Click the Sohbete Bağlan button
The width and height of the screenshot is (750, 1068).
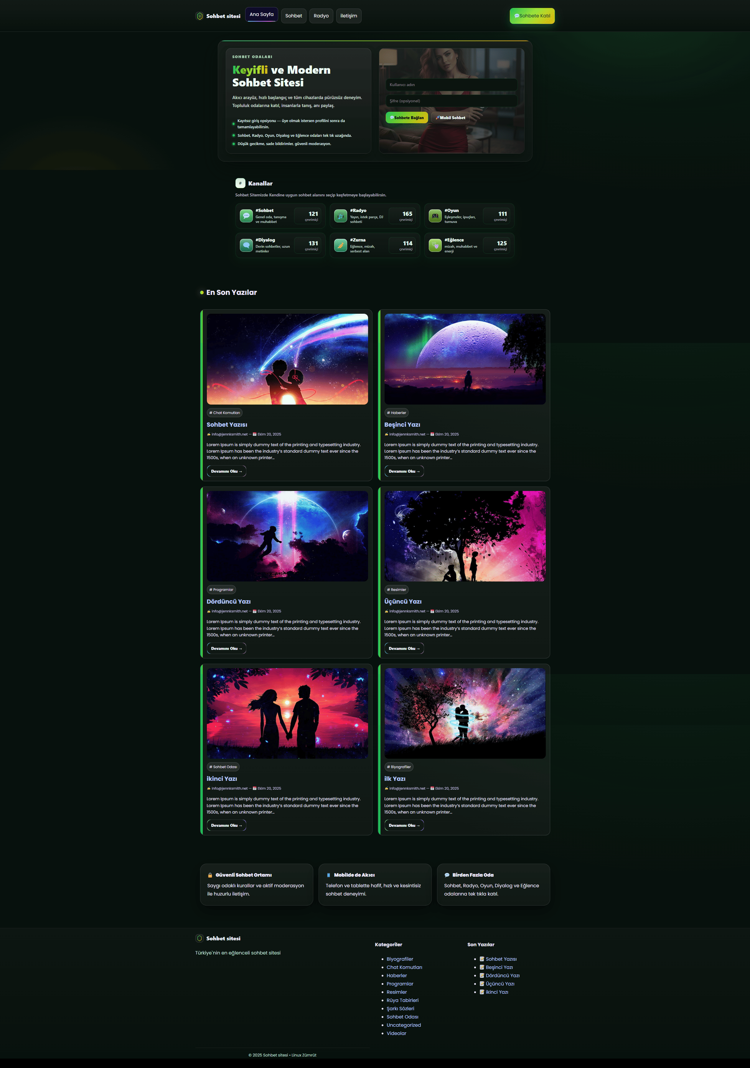click(x=406, y=118)
